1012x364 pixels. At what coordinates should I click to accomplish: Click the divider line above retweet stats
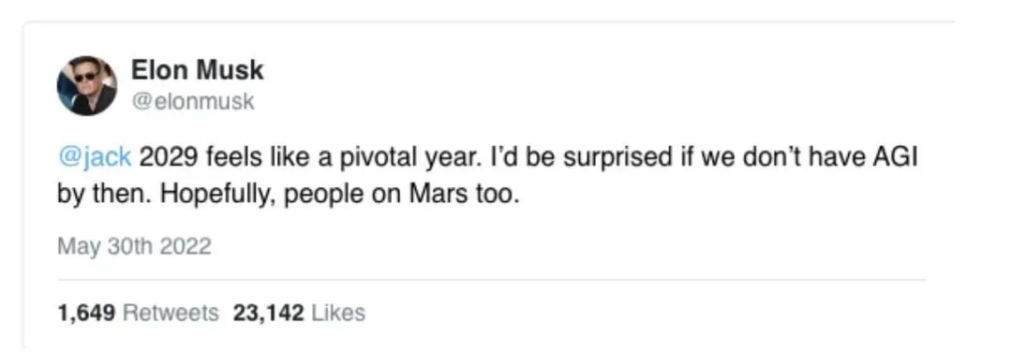point(492,280)
